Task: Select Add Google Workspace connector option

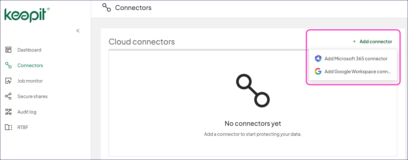Action: click(x=353, y=71)
